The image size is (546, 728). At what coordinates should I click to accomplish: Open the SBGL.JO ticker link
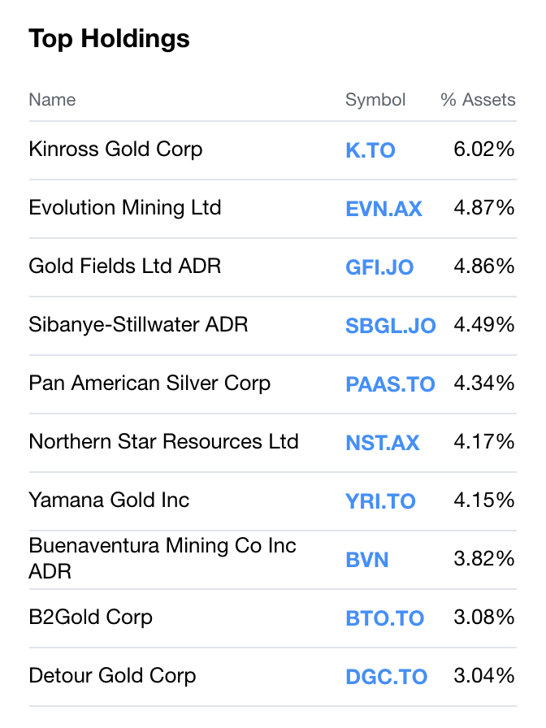coord(390,326)
